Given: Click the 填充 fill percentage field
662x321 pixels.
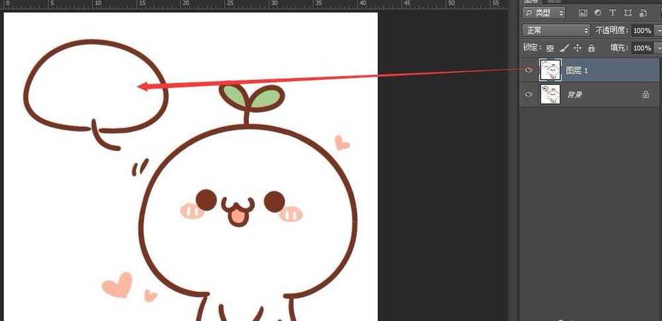Looking at the screenshot, I should [641, 48].
